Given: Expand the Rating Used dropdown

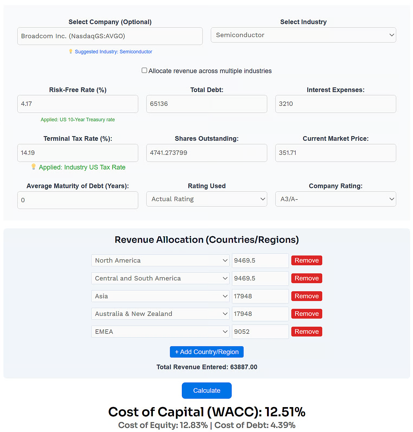Looking at the screenshot, I should point(206,199).
